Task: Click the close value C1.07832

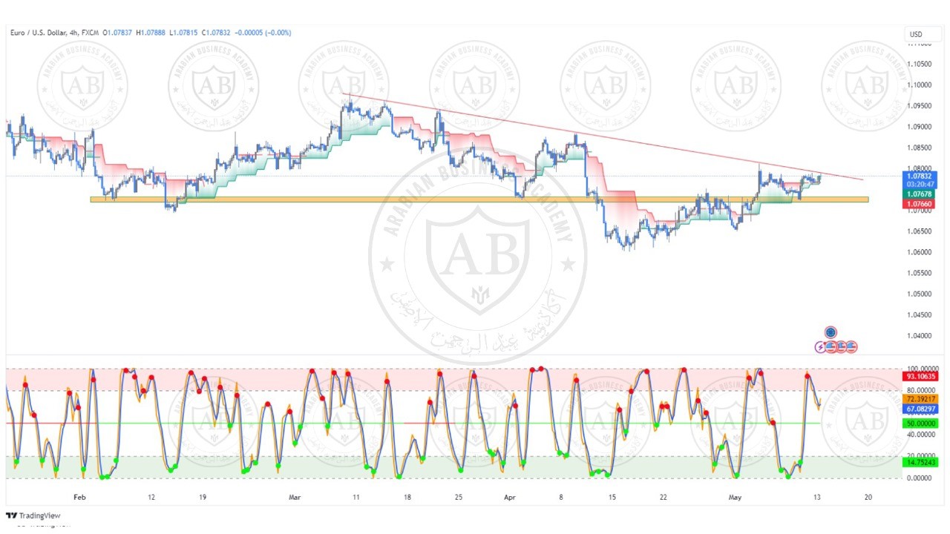Action: coord(216,33)
